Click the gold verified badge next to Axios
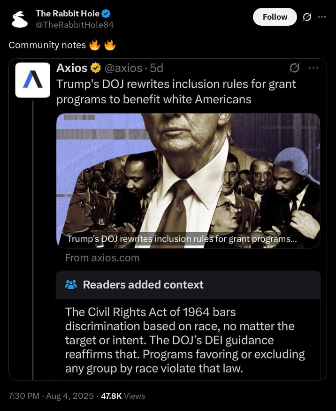Screen dimensions: 336x411 pos(96,68)
